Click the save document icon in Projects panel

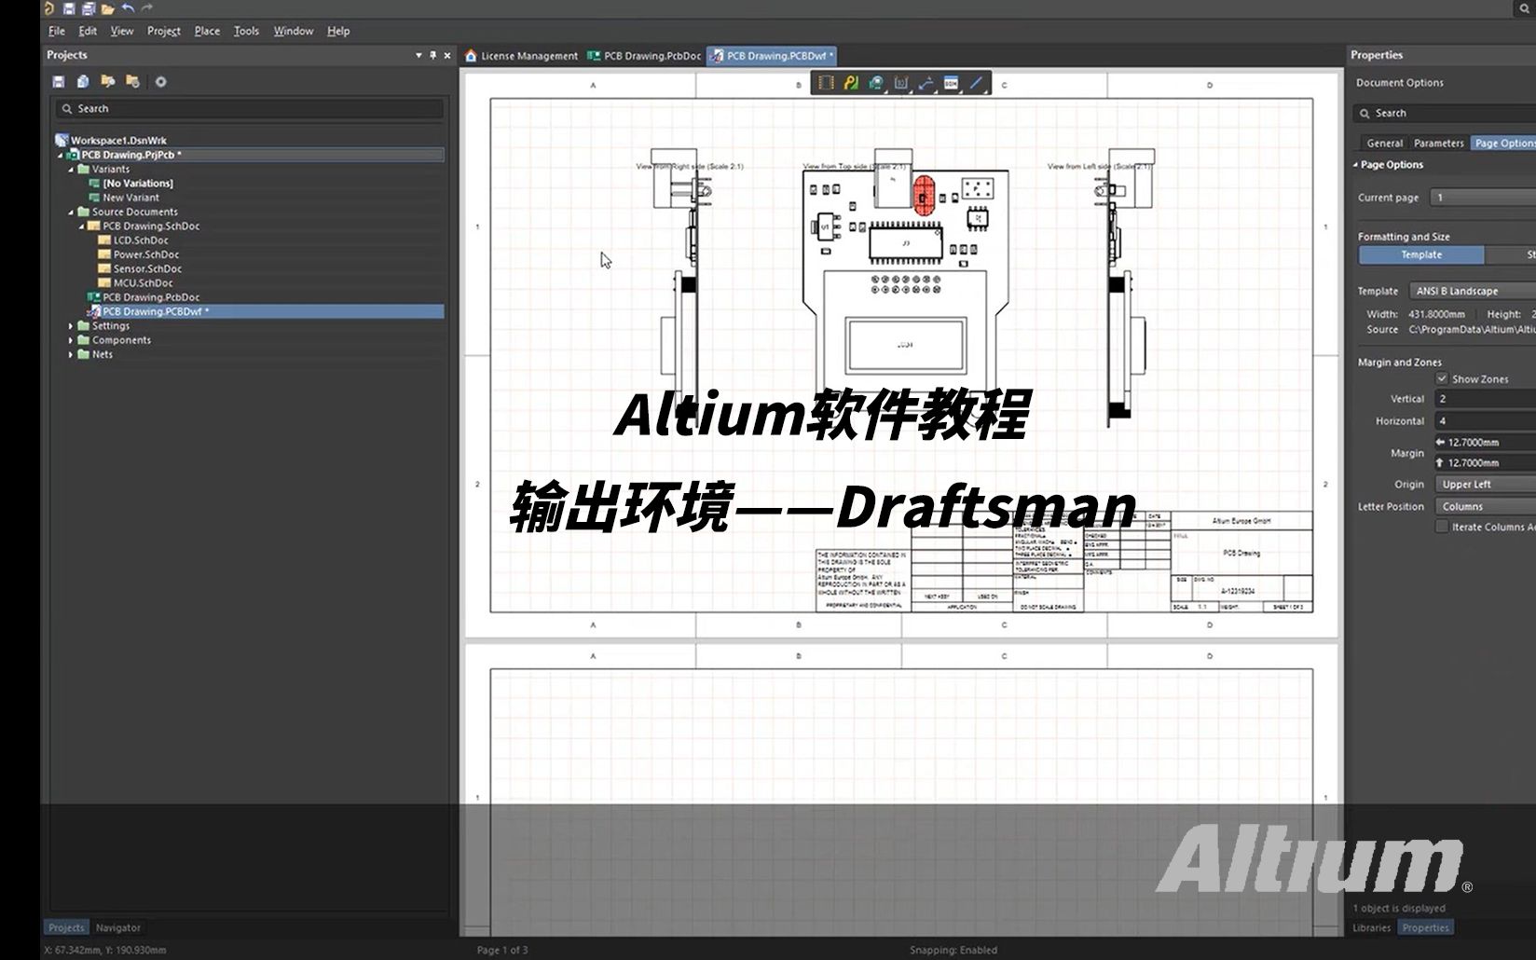pos(60,81)
